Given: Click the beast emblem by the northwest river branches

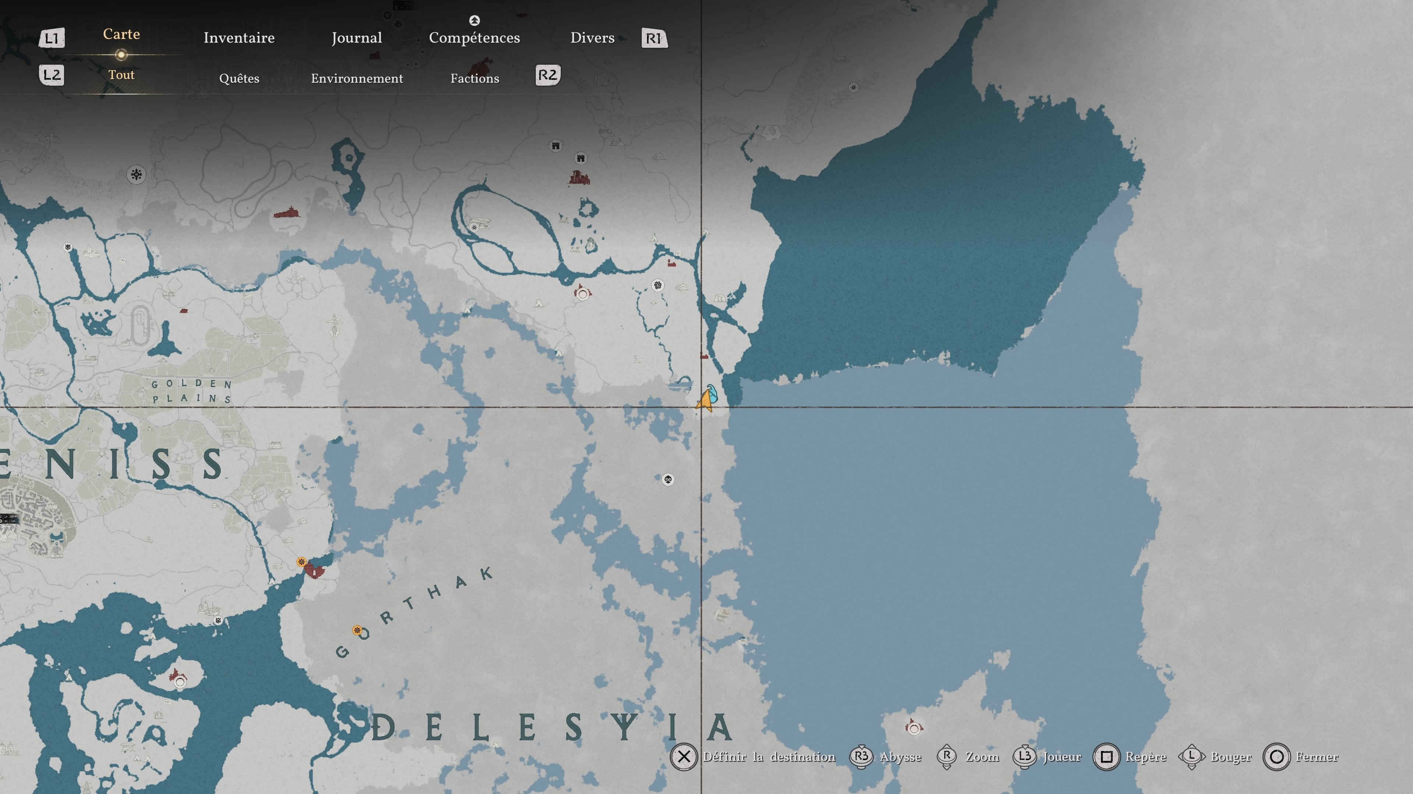Looking at the screenshot, I should 68,247.
